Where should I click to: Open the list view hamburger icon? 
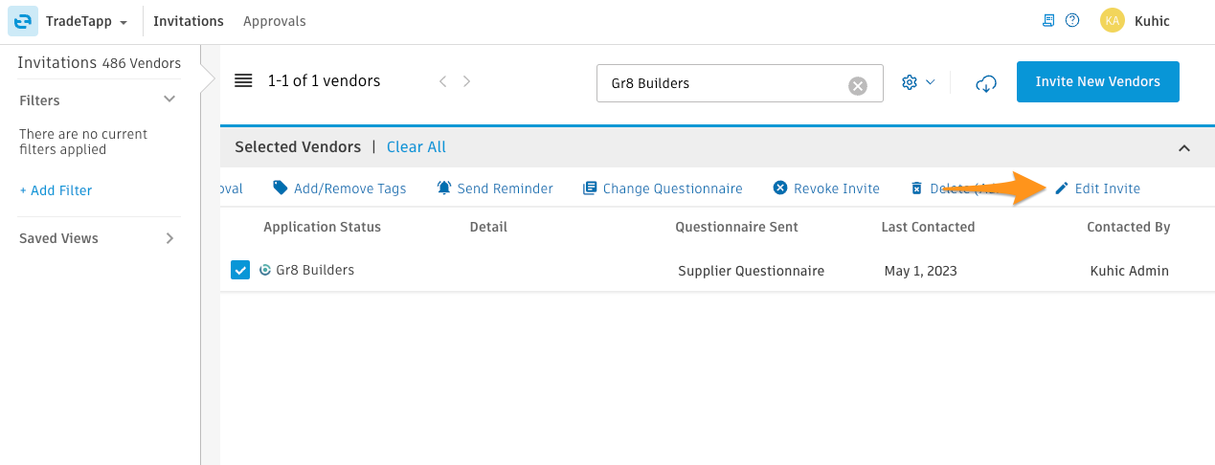click(x=243, y=81)
